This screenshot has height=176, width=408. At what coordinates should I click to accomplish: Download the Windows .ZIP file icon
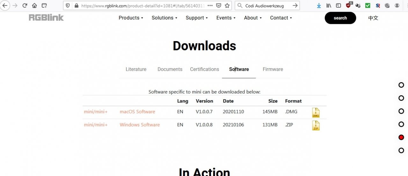pos(316,126)
